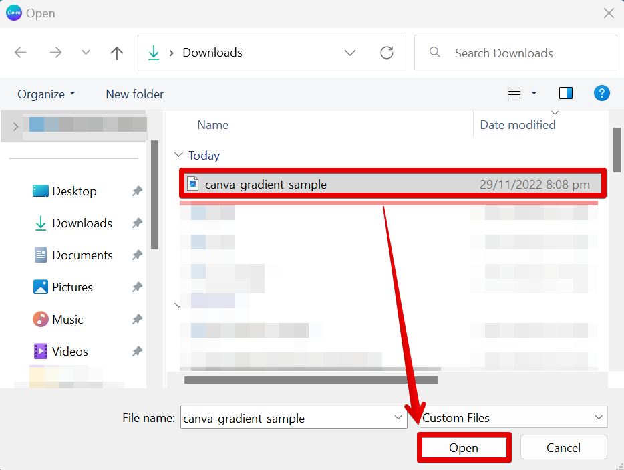
Task: Open Recent locations dropdown chevron
Action: point(86,53)
